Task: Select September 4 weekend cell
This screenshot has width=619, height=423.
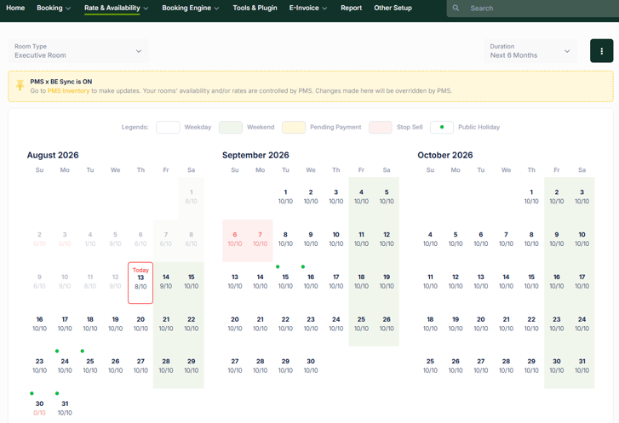Action: [361, 198]
